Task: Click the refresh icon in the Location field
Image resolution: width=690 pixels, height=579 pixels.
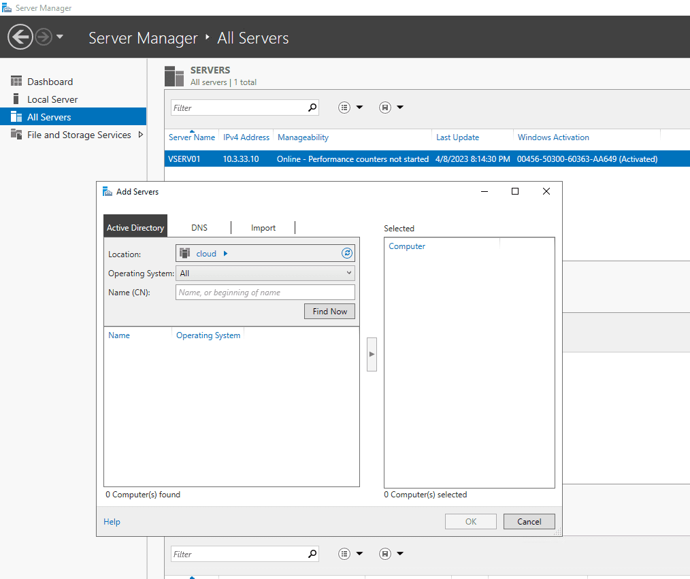Action: pyautogui.click(x=347, y=253)
